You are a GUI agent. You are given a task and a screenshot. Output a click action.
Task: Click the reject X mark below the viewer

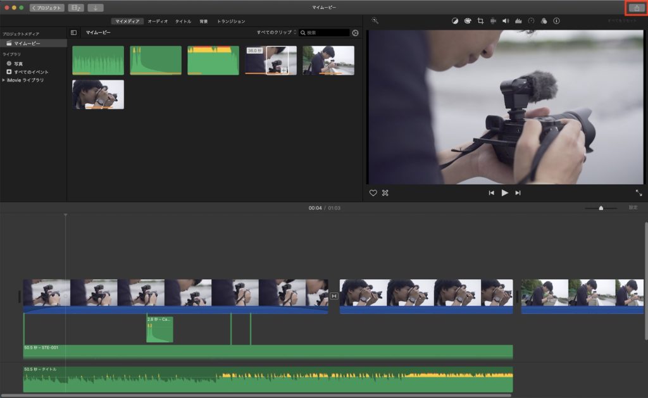385,193
